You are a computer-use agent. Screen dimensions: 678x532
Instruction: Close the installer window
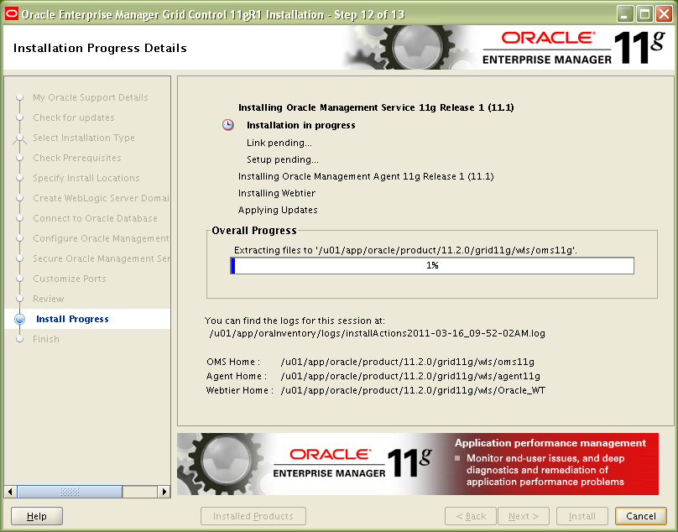[x=664, y=14]
